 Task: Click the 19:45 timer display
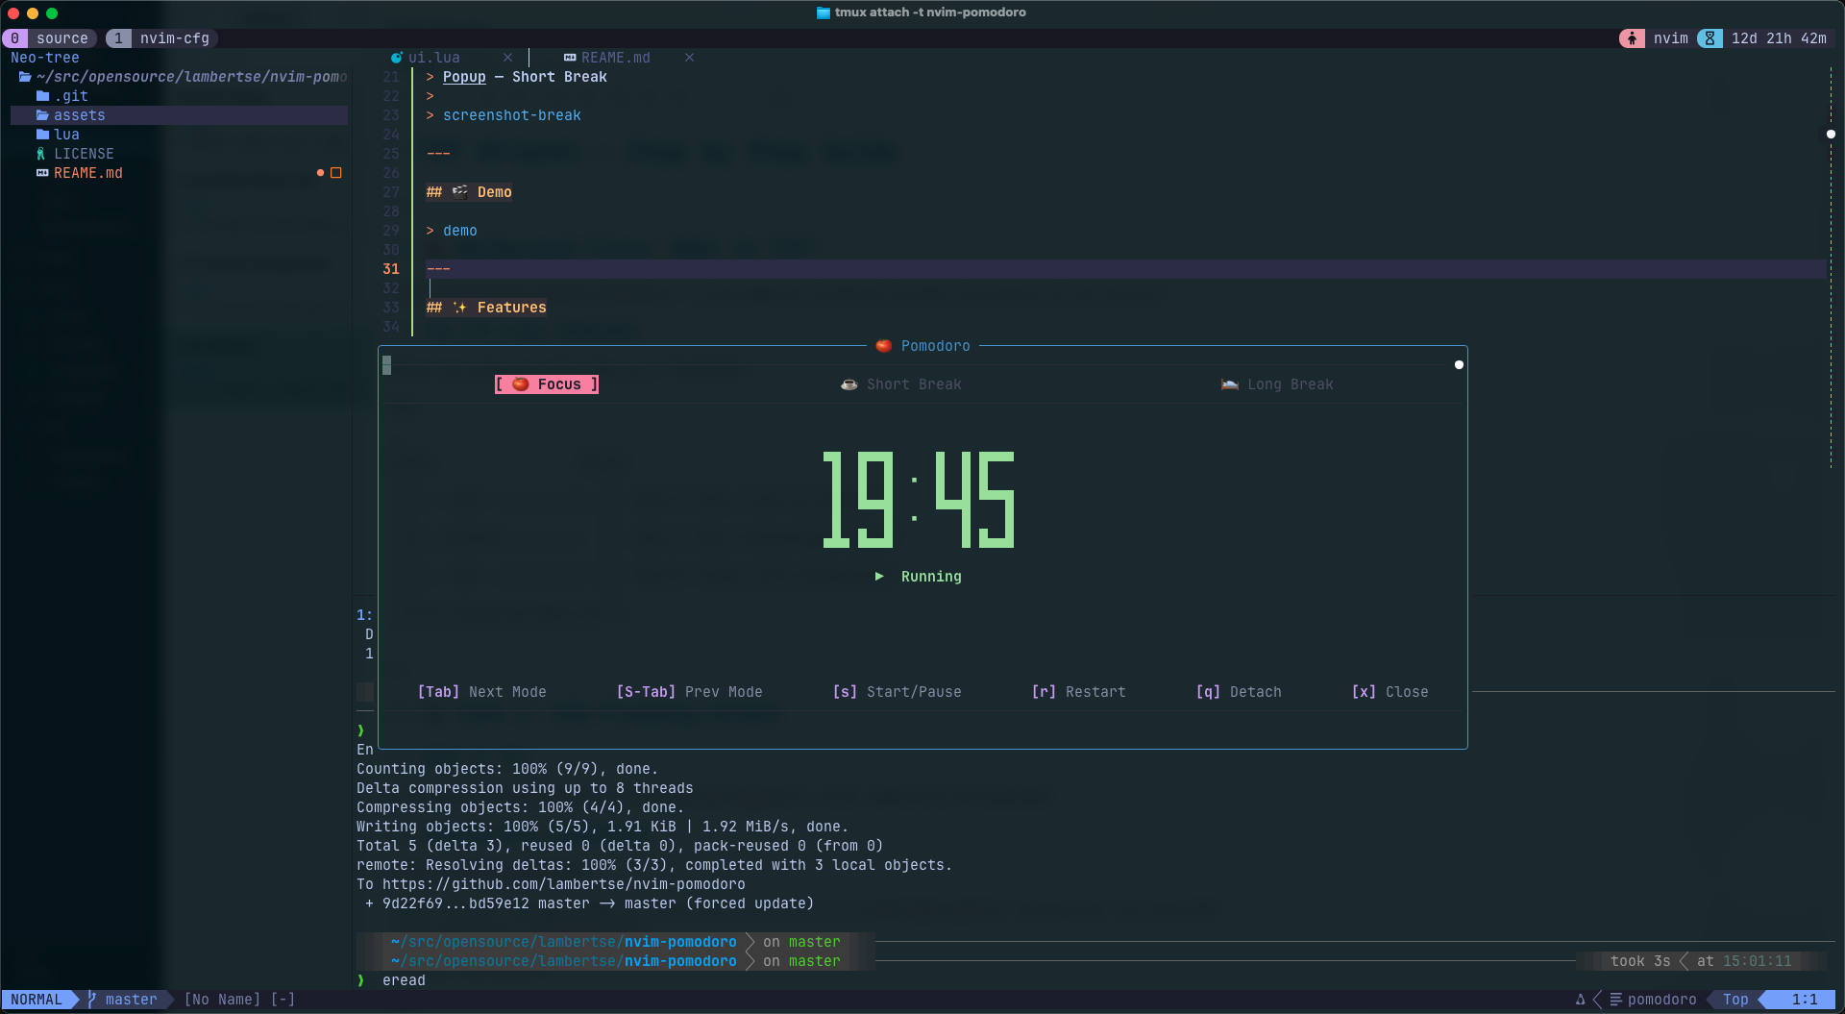point(919,500)
